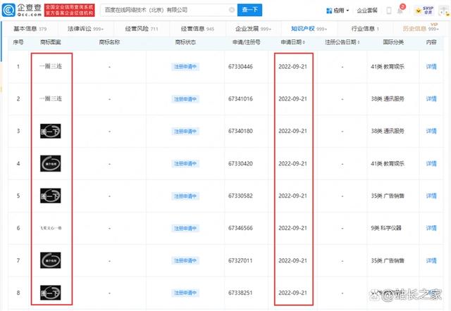
Task: Click registration number 67330446
Action: coord(240,67)
